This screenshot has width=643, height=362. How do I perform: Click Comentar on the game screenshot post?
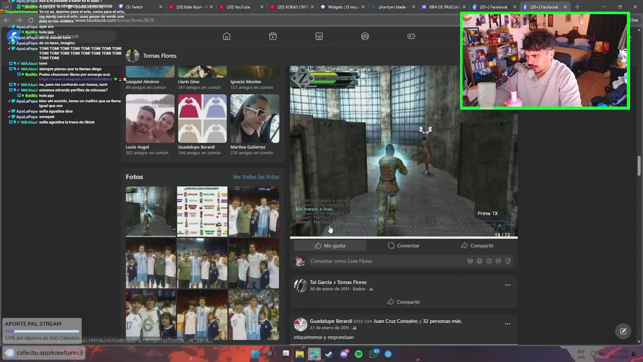tap(403, 245)
